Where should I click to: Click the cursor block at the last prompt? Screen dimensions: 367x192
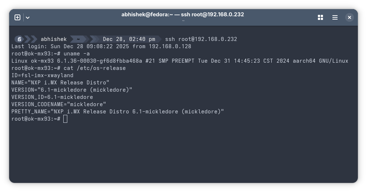point(65,119)
